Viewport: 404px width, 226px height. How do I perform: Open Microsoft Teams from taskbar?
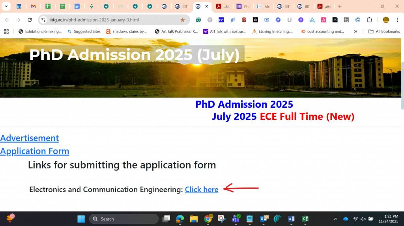[x=236, y=219]
